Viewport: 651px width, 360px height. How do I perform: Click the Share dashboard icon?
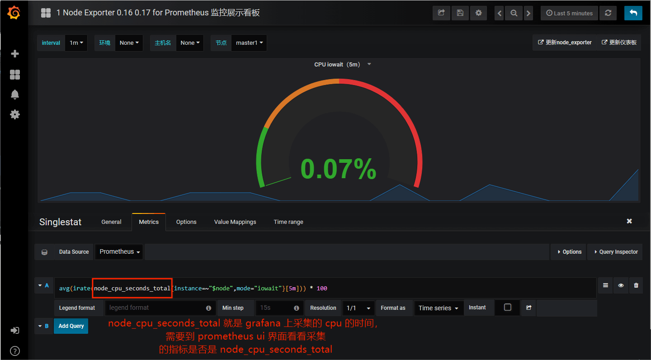[x=441, y=13]
